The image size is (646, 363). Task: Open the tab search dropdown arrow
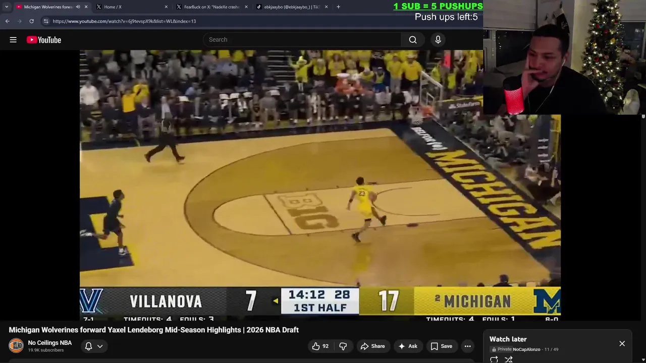7,7
